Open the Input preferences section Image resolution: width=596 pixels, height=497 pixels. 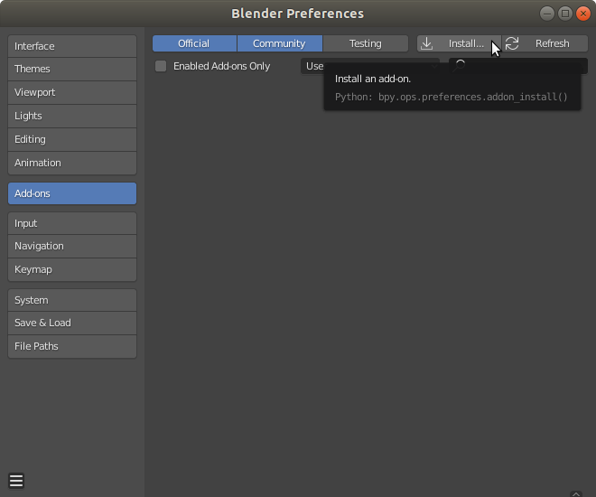click(72, 223)
